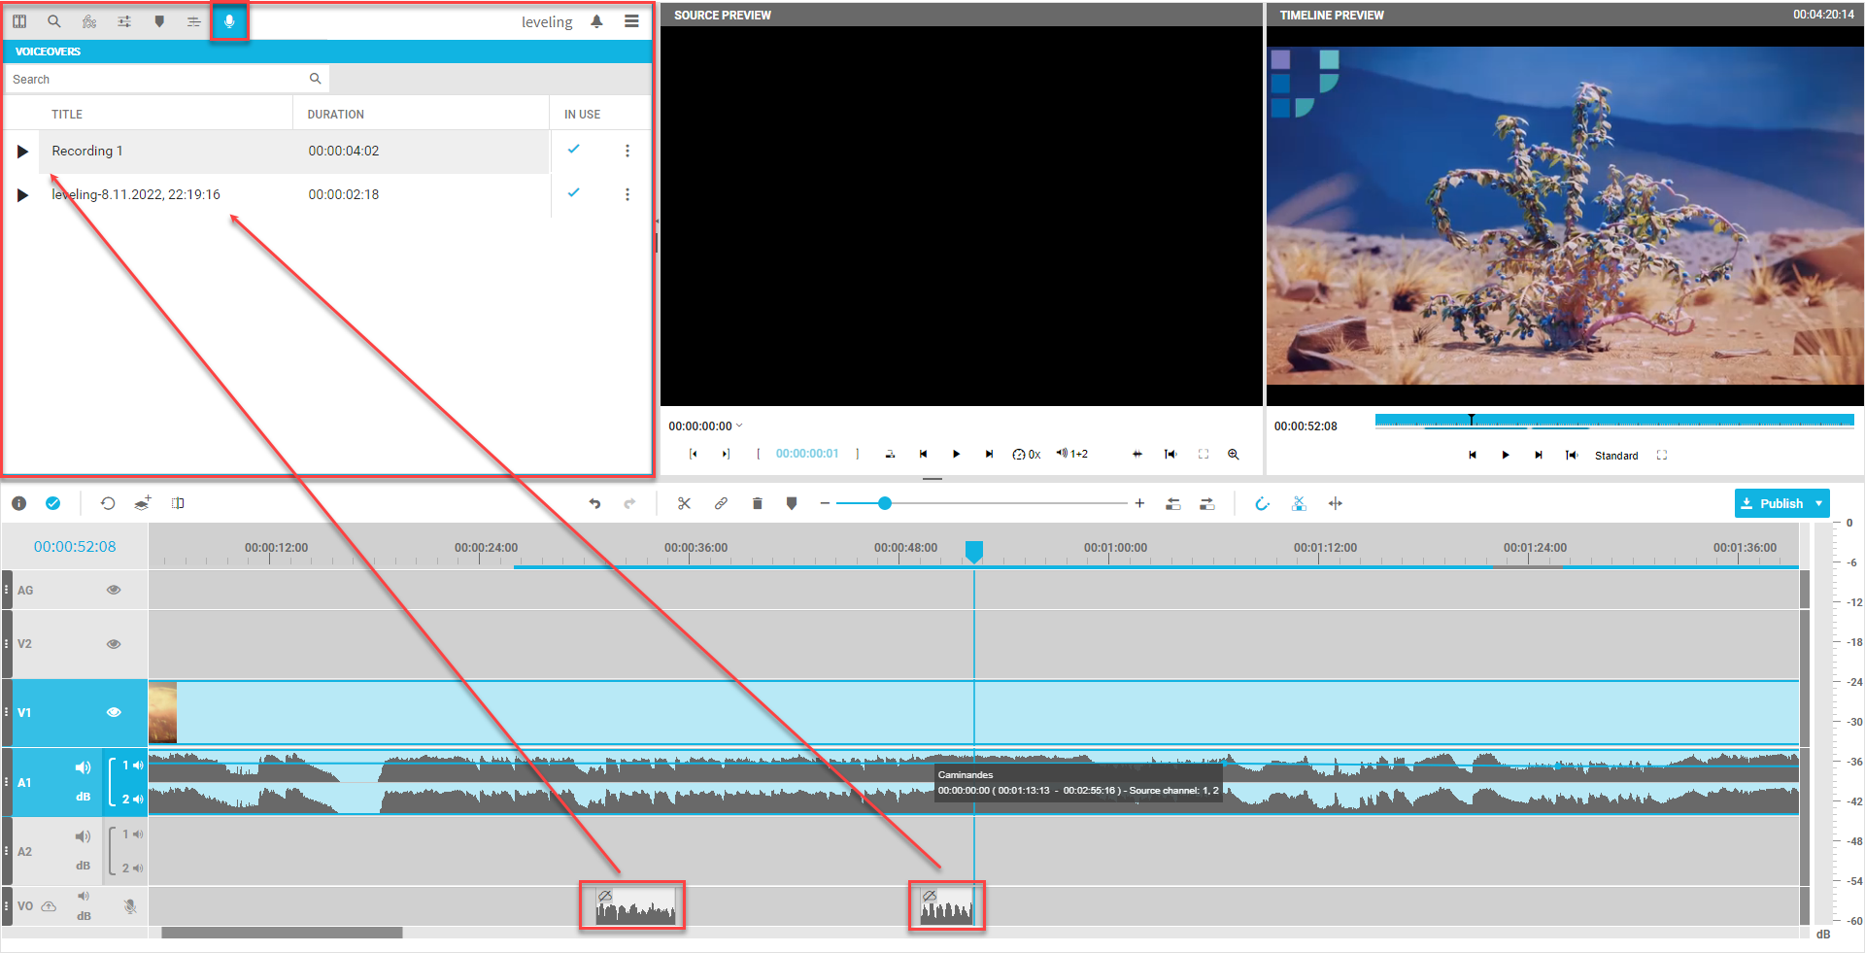
Task: Click Standard playback quality label
Action: [1616, 456]
